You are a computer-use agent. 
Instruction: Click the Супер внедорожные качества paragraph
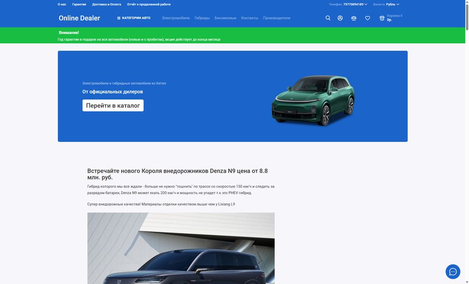[x=161, y=204]
